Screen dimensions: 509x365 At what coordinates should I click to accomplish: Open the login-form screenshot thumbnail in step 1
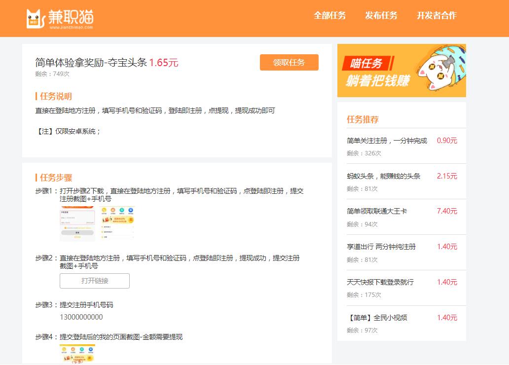pyautogui.click(x=77, y=223)
